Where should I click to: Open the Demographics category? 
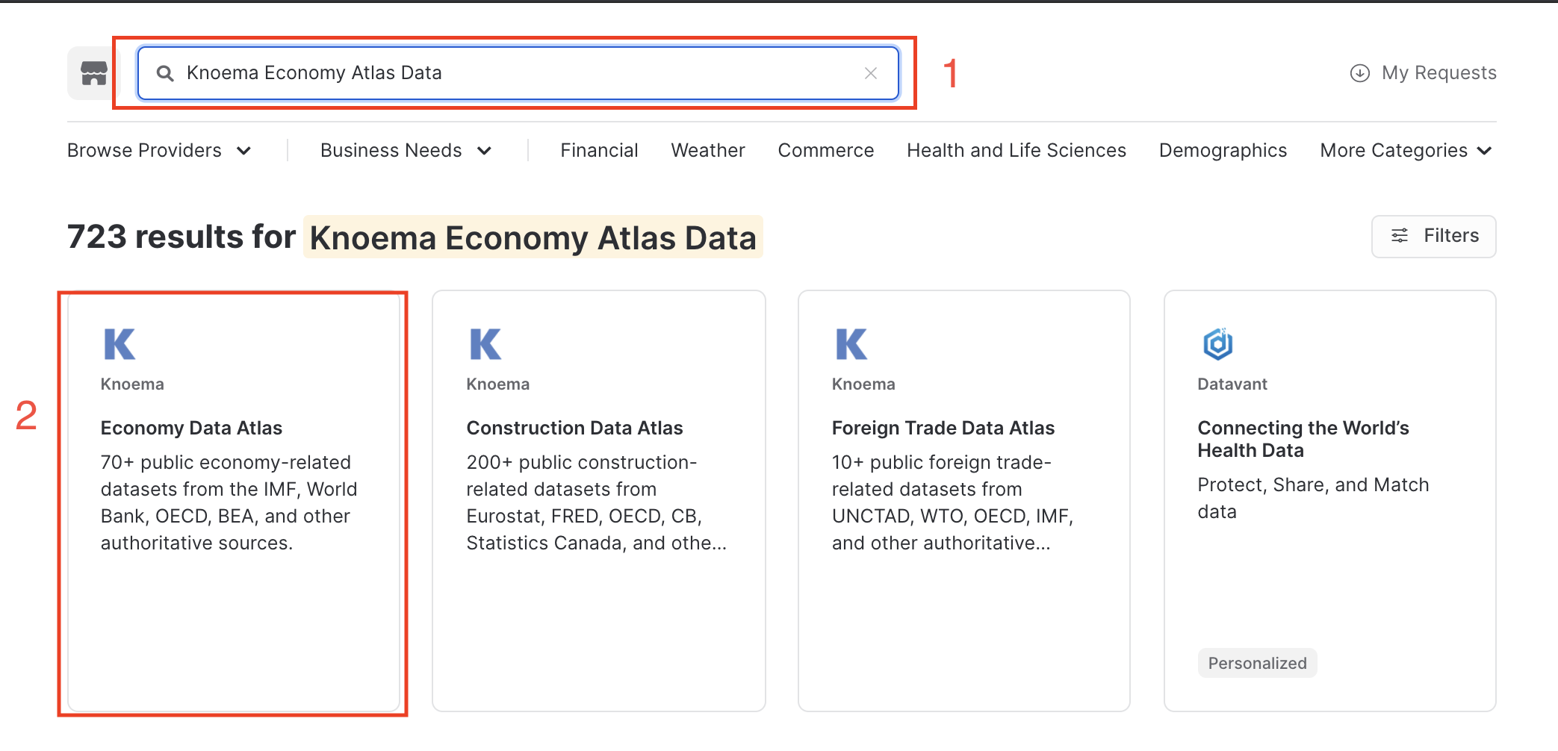pyautogui.click(x=1223, y=151)
